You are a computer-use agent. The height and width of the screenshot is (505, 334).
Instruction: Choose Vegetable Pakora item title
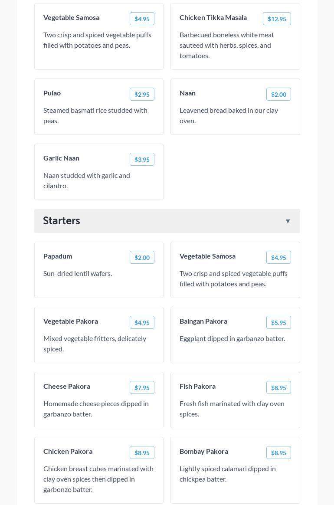(71, 321)
